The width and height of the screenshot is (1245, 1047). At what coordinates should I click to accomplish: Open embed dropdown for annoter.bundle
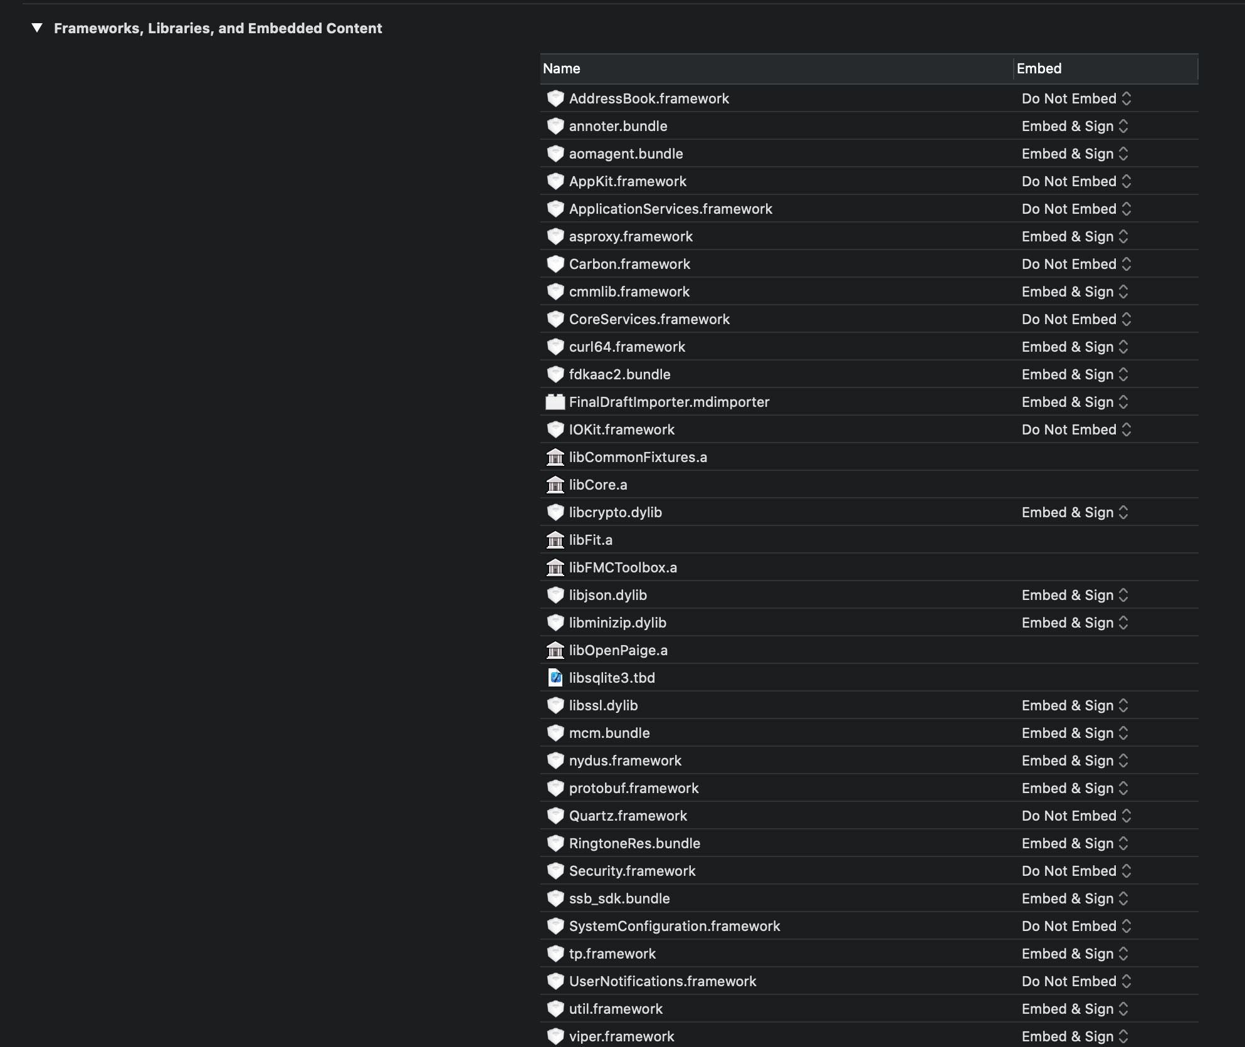pyautogui.click(x=1075, y=126)
